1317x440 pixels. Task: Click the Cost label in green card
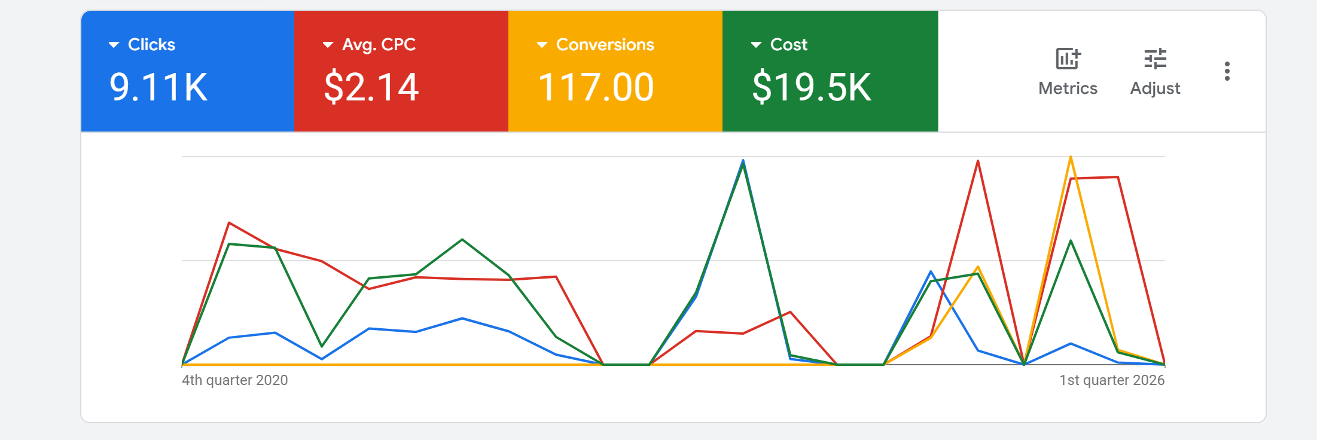[x=788, y=45]
